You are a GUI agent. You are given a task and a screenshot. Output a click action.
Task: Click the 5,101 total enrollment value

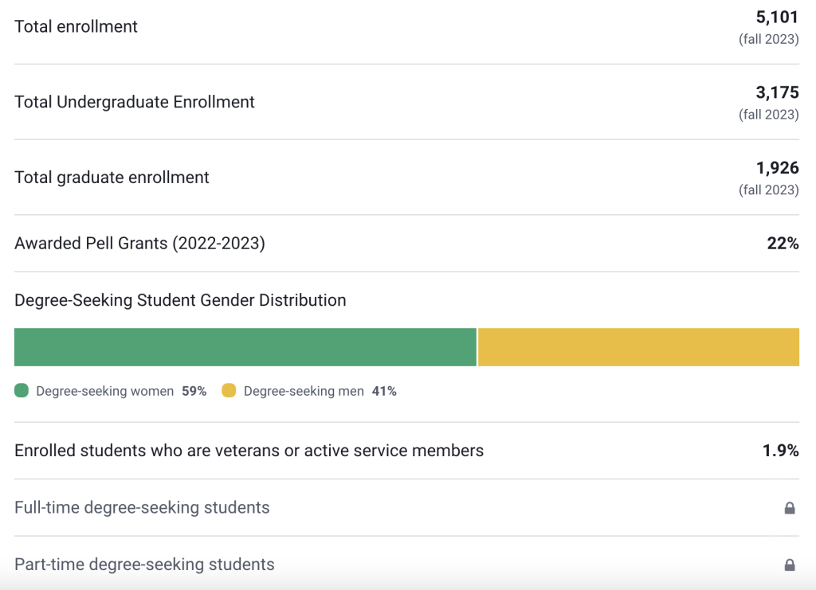pos(777,17)
